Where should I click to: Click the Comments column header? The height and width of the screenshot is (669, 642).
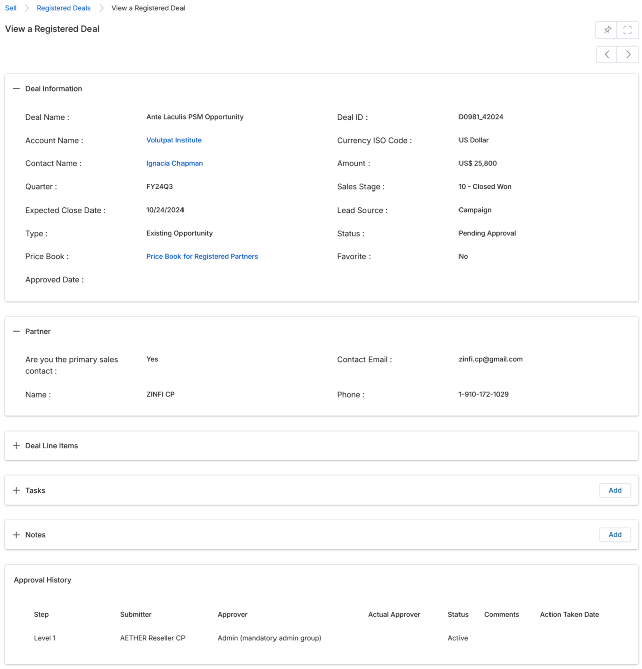tap(501, 614)
